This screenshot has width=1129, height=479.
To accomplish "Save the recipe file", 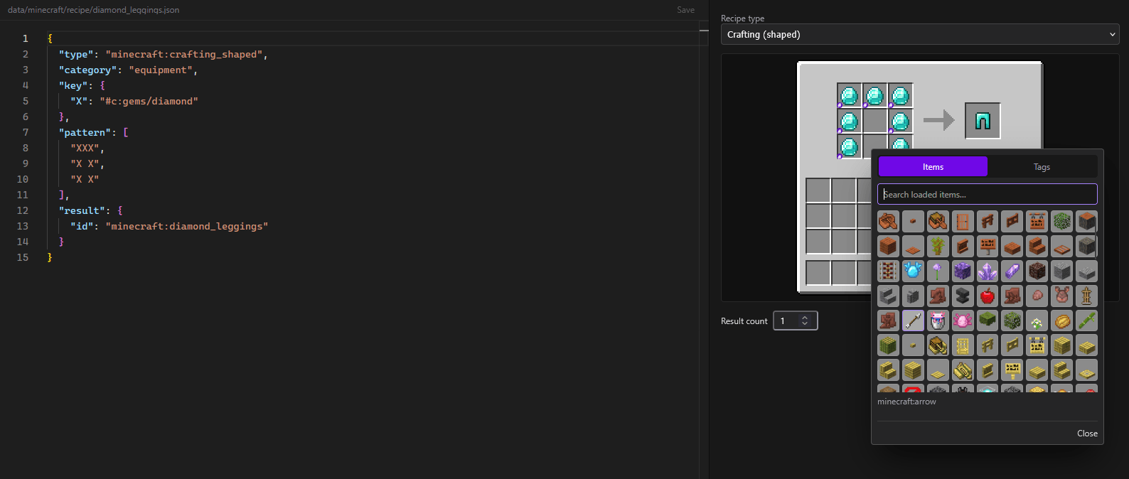I will click(685, 10).
